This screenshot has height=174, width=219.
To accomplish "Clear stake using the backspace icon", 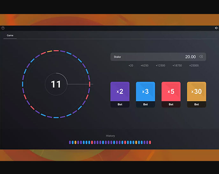I will pos(201,57).
